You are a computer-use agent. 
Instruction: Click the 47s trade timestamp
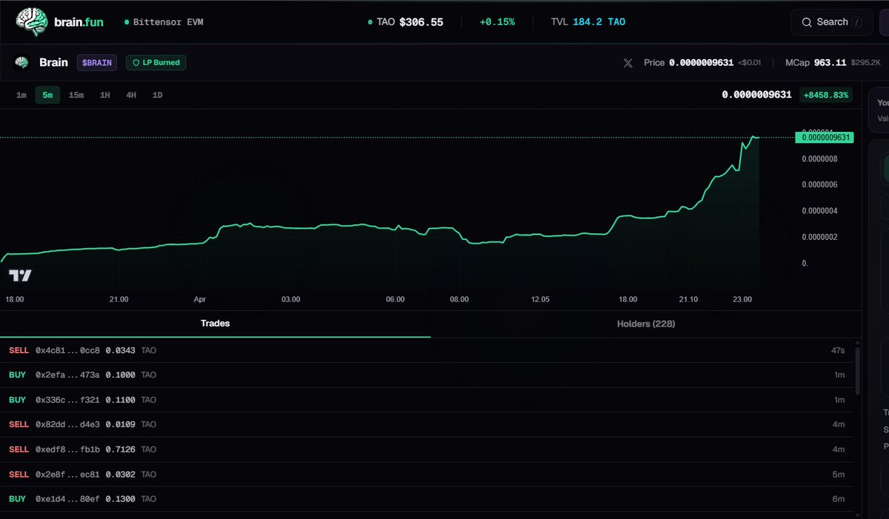pos(838,350)
